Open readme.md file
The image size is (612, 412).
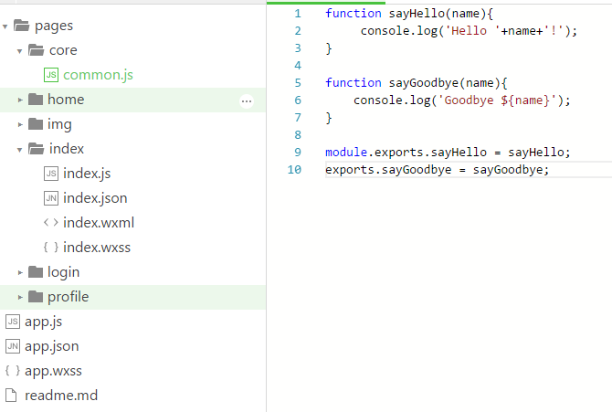[61, 396]
